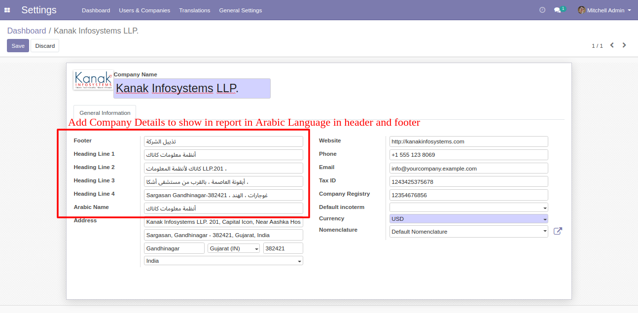Go to next record arrow

[x=624, y=45]
